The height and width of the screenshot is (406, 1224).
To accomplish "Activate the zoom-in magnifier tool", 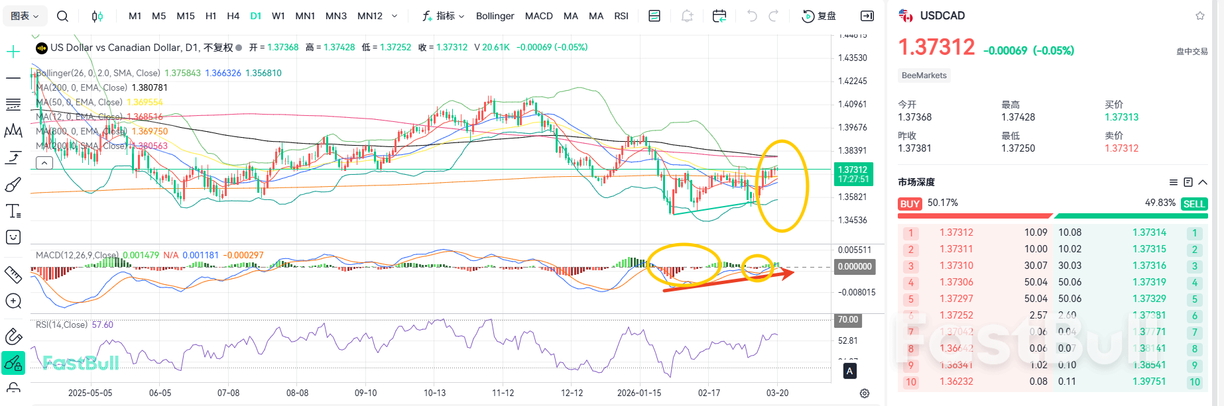I will click(13, 301).
